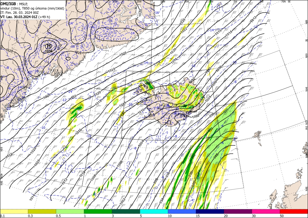The height and width of the screenshot is (218, 308).
Task: Click the 25W longitude label at top
Action: (x=139, y=1)
